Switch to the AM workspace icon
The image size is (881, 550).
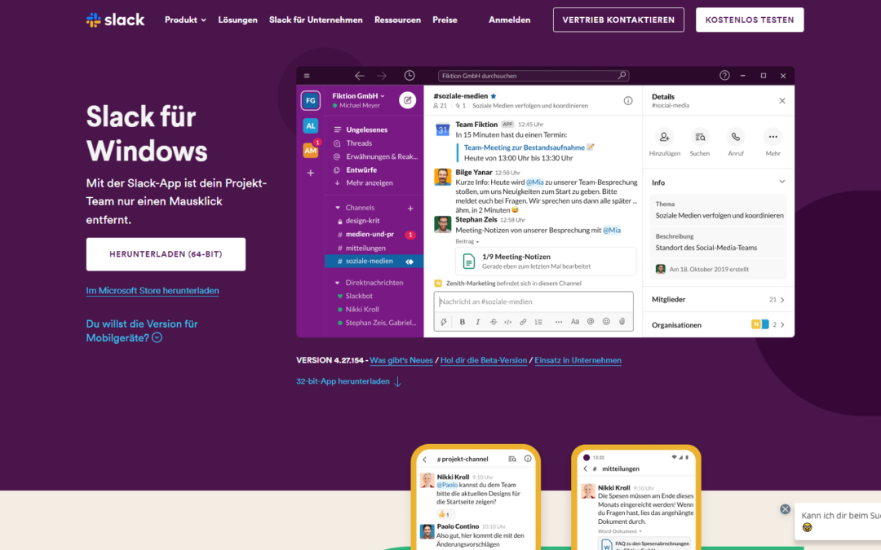pos(311,150)
